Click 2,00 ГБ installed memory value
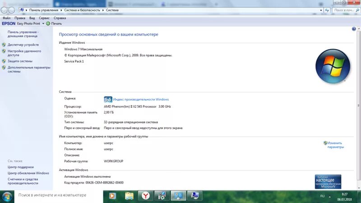Image resolution: width=361 pixels, height=203 pixels. pyautogui.click(x=109, y=112)
